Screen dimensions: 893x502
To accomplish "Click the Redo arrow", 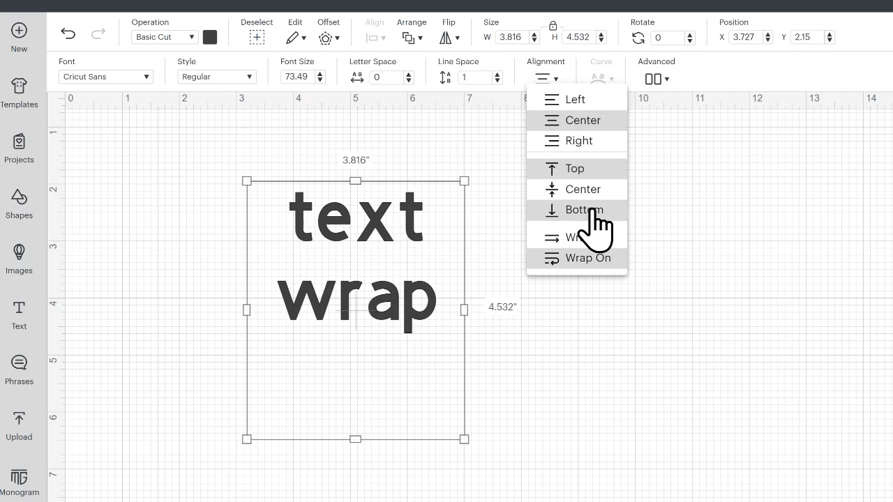I will click(98, 33).
